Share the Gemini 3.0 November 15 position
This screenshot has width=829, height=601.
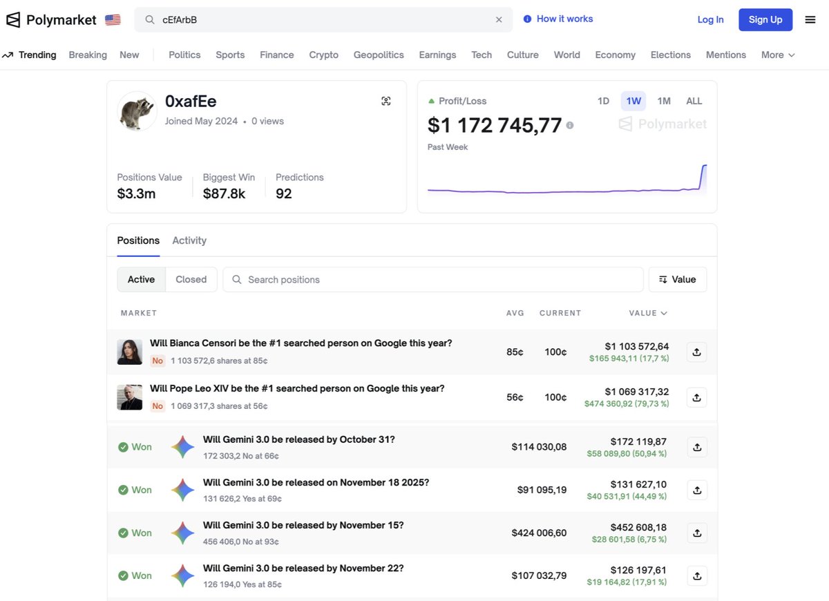(696, 533)
